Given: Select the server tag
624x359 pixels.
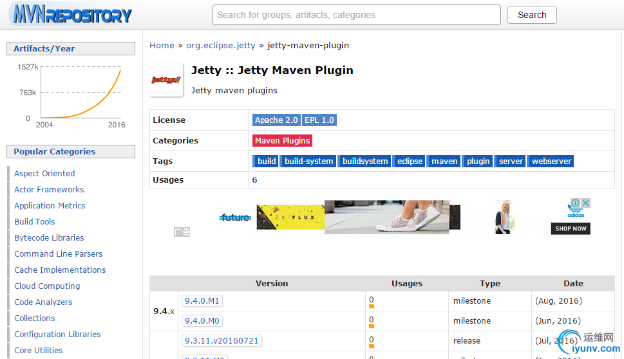Looking at the screenshot, I should [x=511, y=161].
